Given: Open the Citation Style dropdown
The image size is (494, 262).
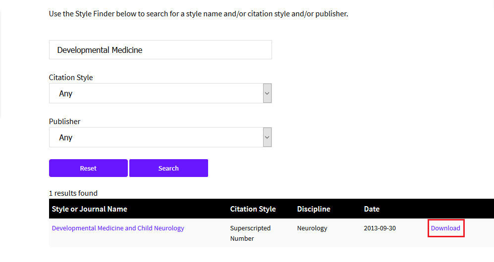Looking at the screenshot, I should coord(161,93).
